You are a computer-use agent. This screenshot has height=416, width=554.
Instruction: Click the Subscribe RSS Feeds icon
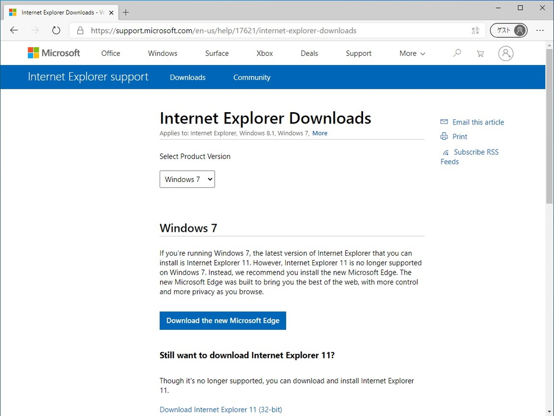point(445,151)
